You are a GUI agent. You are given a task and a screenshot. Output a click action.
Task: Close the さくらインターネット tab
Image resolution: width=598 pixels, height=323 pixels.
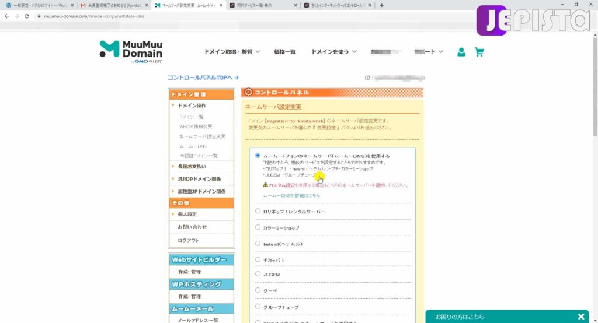370,5
